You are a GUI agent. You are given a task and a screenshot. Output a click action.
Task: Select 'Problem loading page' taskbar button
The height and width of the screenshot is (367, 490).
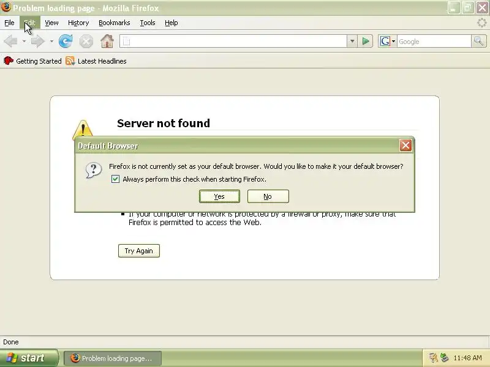pyautogui.click(x=113, y=358)
